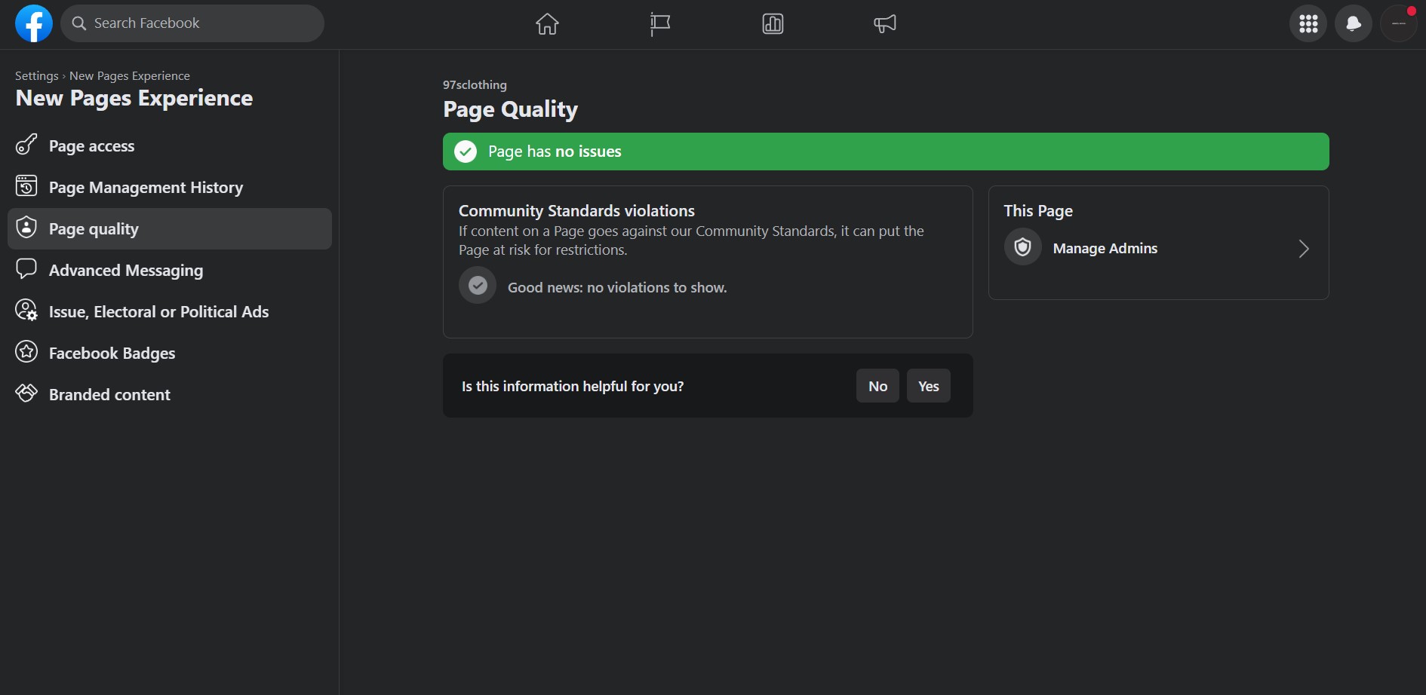The image size is (1426, 695).
Task: Click the key icon for Page access
Action: [x=26, y=145]
